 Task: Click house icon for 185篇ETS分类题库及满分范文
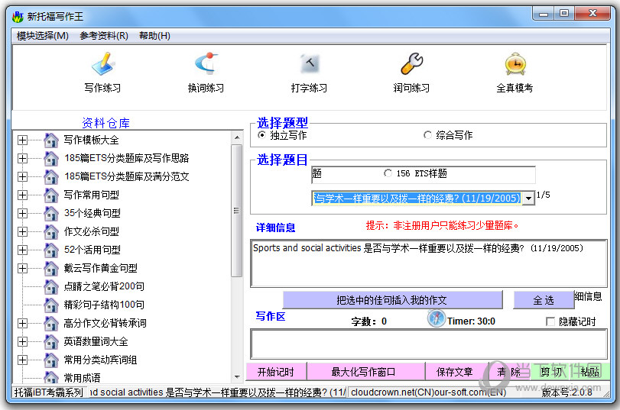click(x=51, y=176)
